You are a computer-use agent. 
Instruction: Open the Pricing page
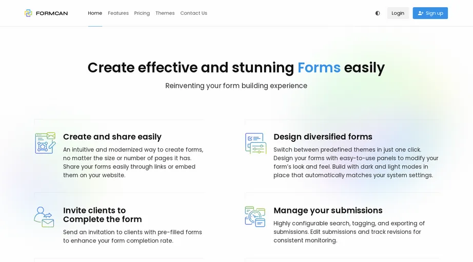click(x=142, y=13)
